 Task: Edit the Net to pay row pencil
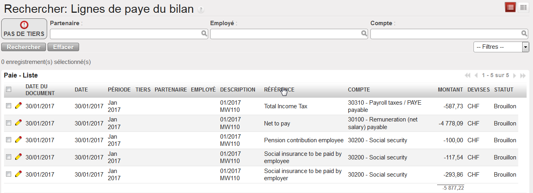point(18,123)
